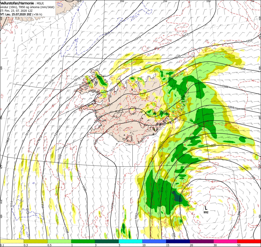Select the olive-yellow 0.3 legend swatch
The image size is (261, 247).
tap(35, 241)
